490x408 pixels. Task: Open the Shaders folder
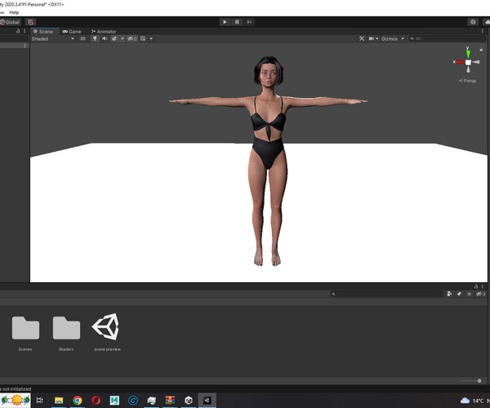click(x=66, y=334)
